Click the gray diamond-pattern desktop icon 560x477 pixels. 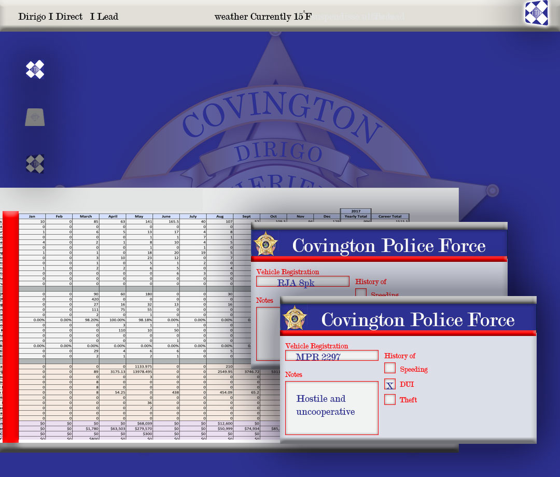click(x=35, y=164)
